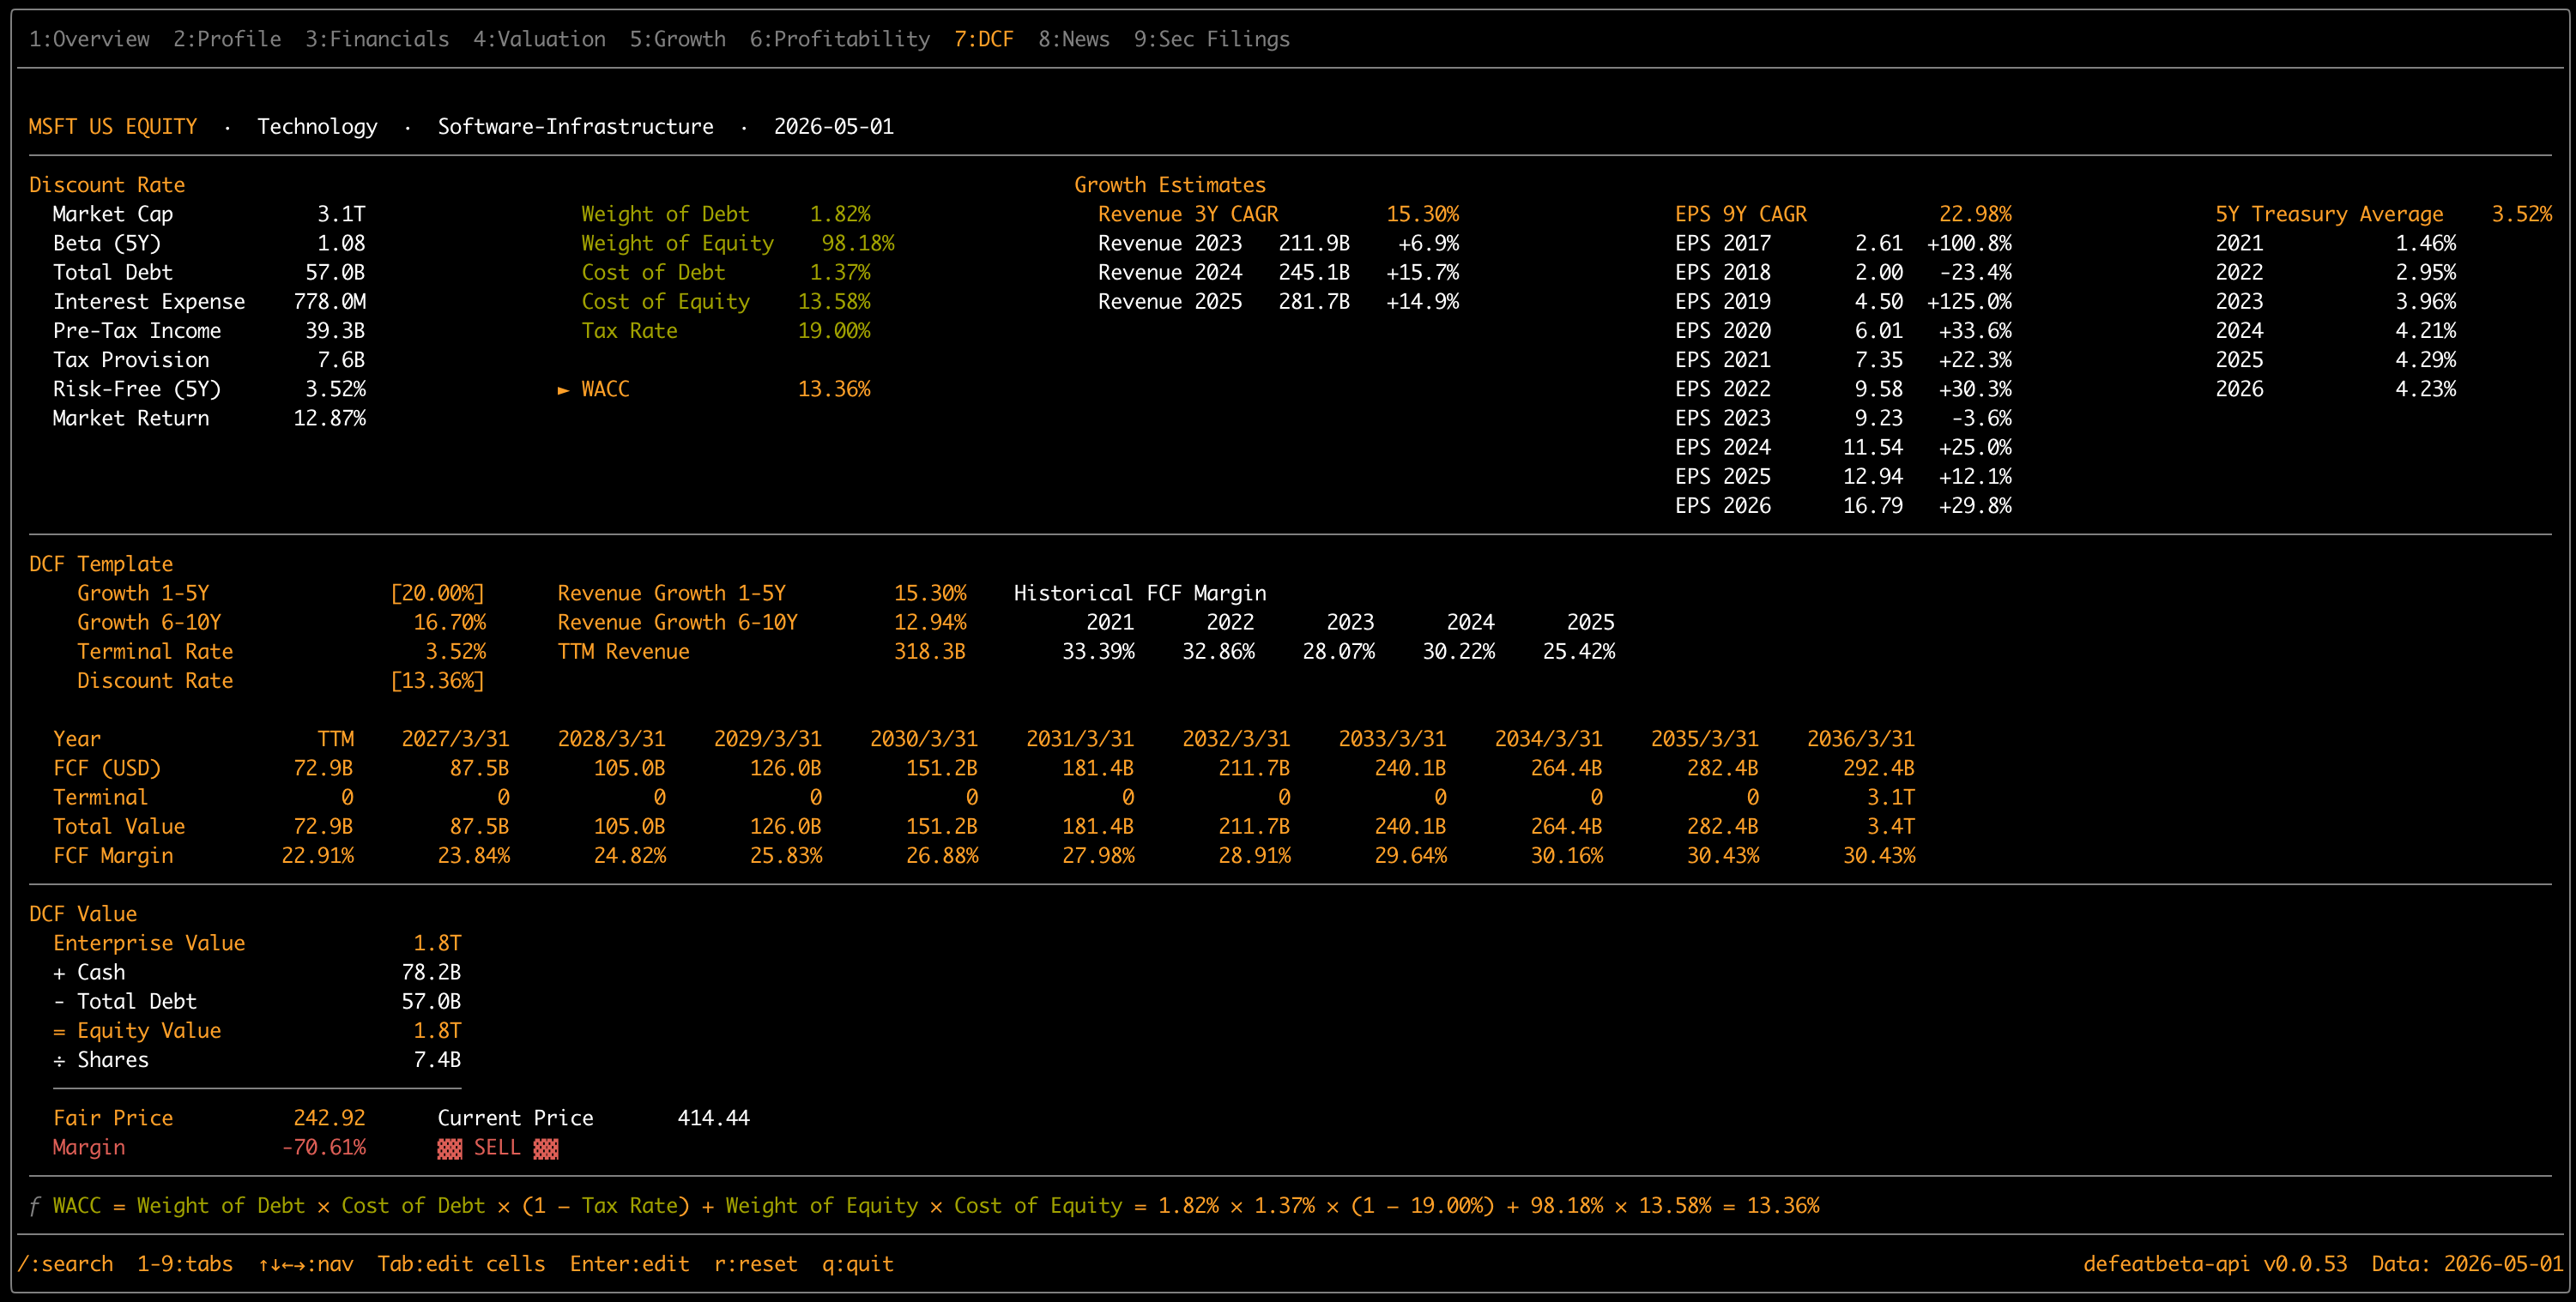Image resolution: width=2576 pixels, height=1302 pixels.
Task: Switch to the 6:Profitability tab
Action: tap(839, 39)
